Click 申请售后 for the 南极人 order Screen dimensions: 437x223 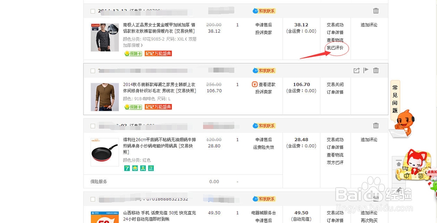pos(264,25)
